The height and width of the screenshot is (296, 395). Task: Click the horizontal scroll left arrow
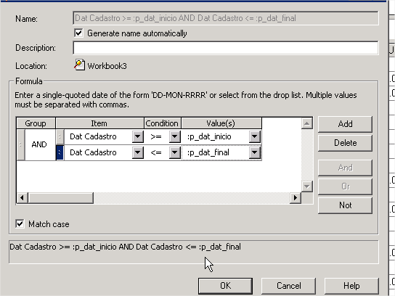point(23,198)
